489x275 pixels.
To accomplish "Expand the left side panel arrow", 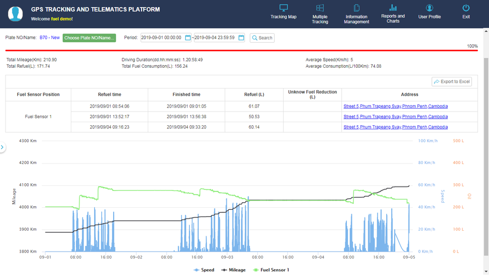I will tap(2, 148).
